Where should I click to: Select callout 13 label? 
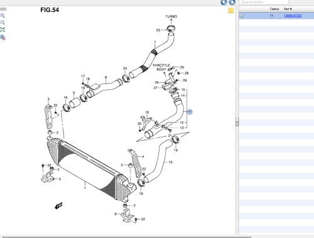click(x=181, y=122)
